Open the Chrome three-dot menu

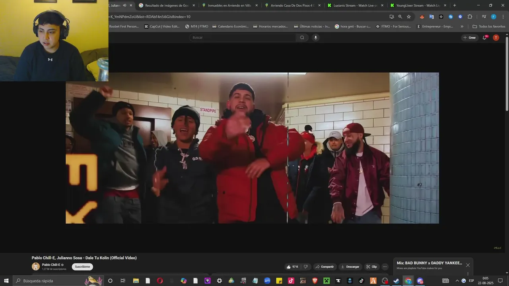click(503, 17)
